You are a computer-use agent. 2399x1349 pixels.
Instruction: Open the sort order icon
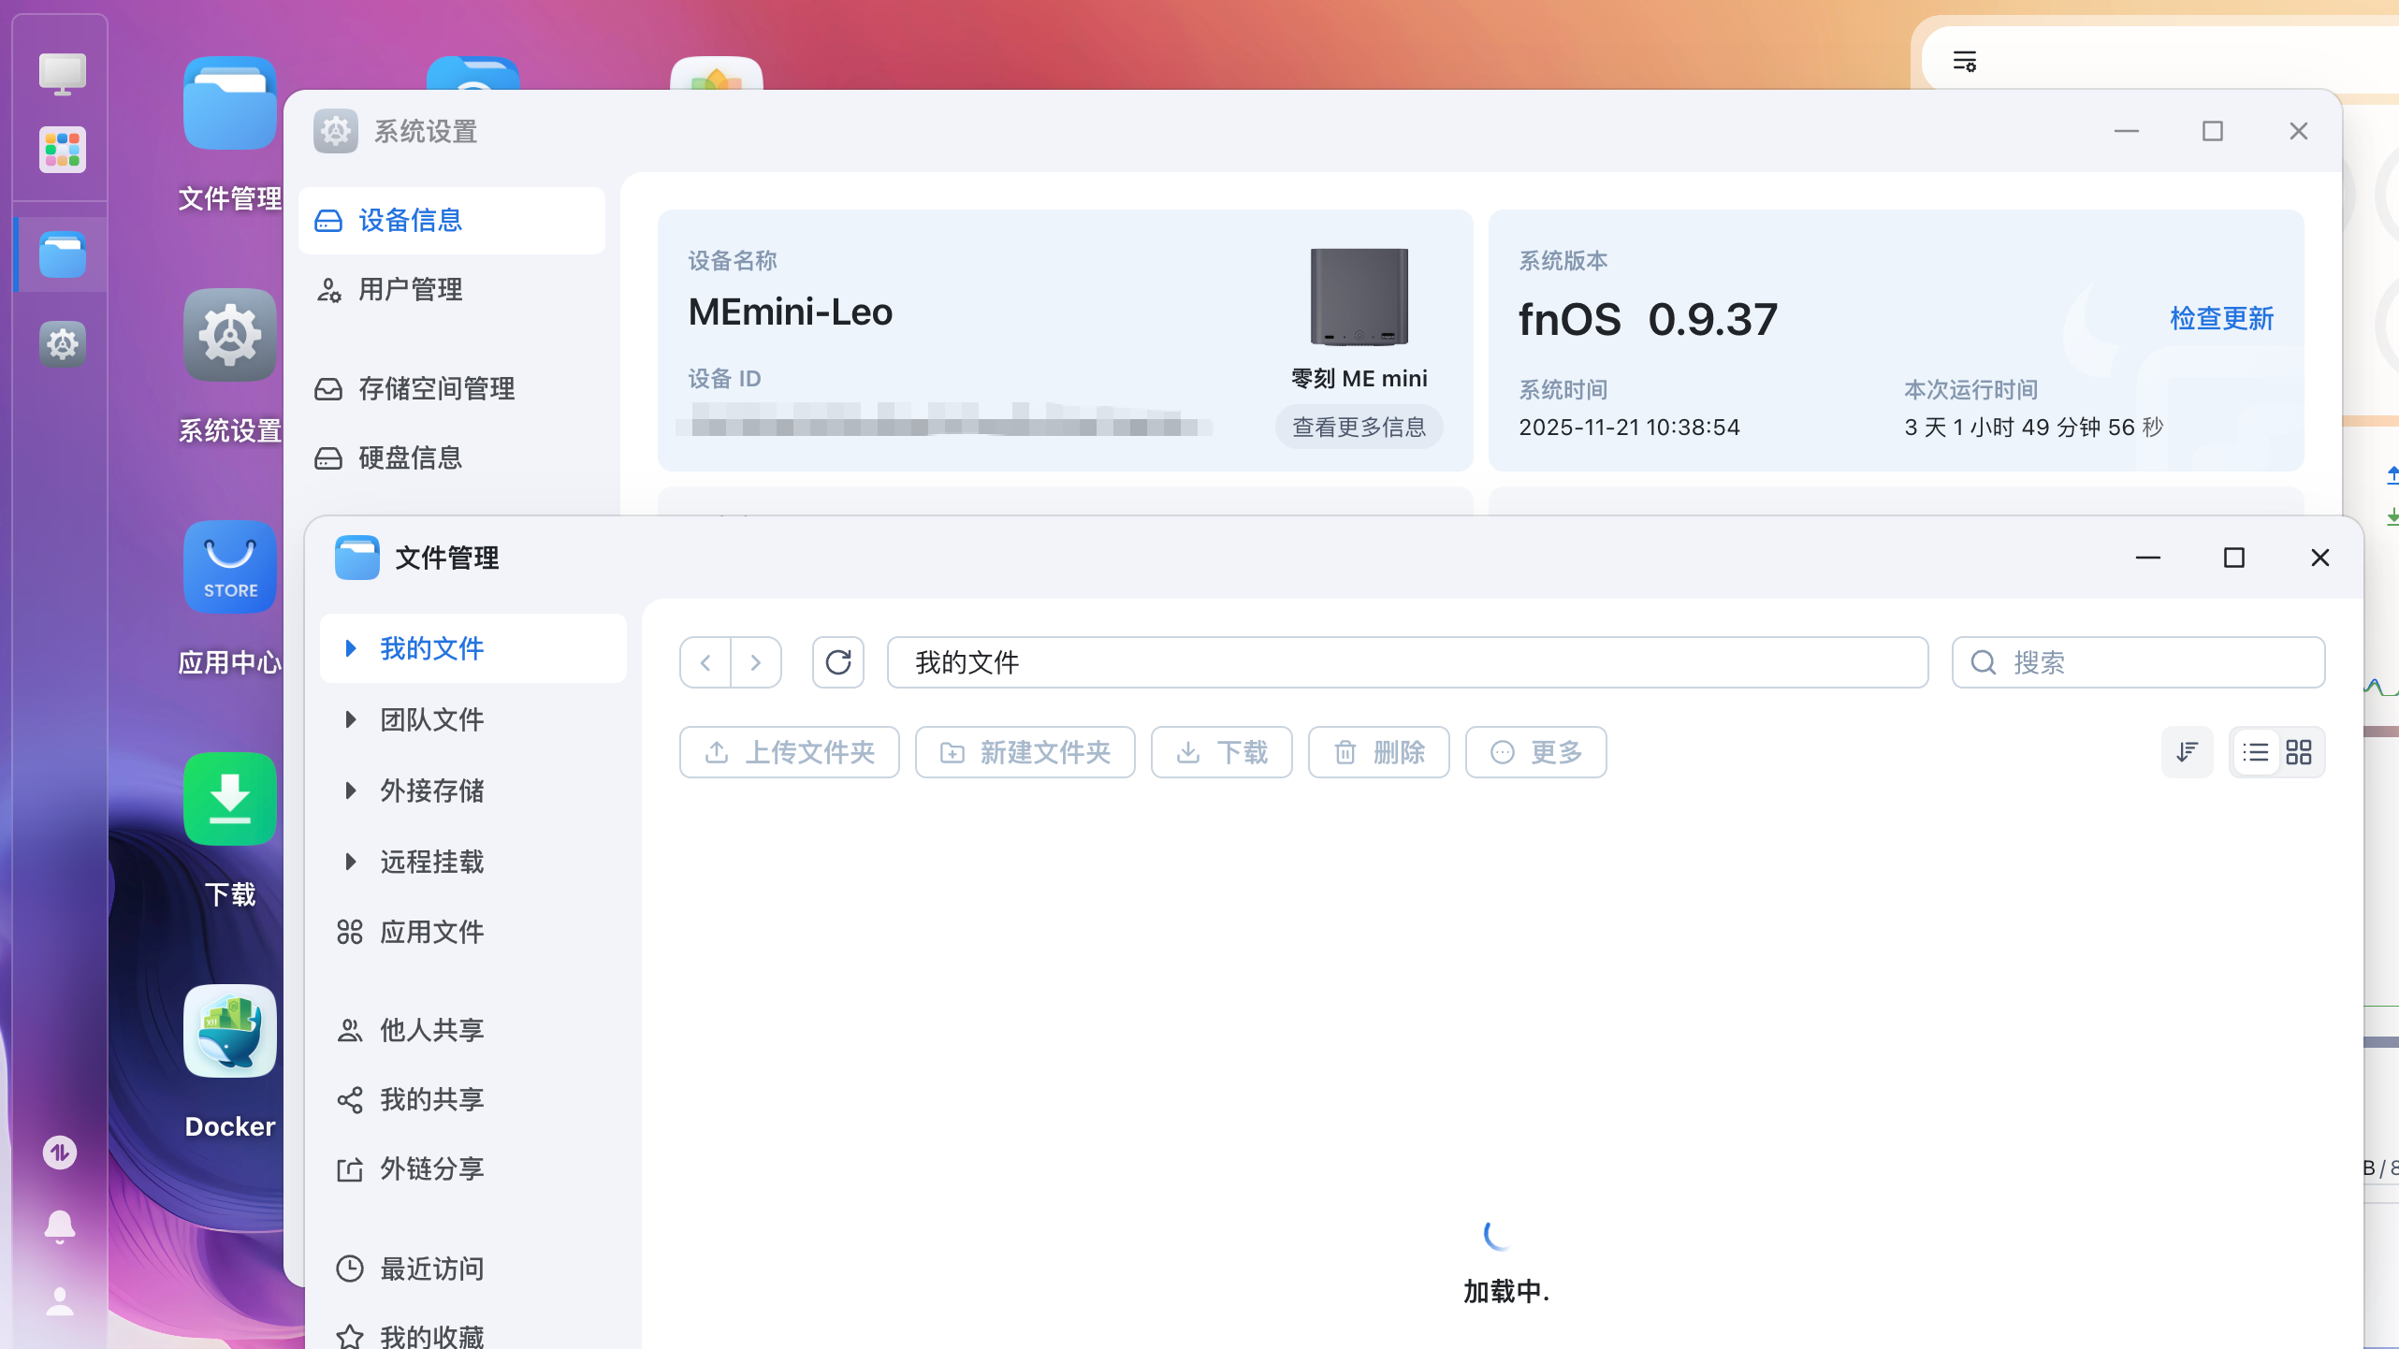[x=2187, y=752]
